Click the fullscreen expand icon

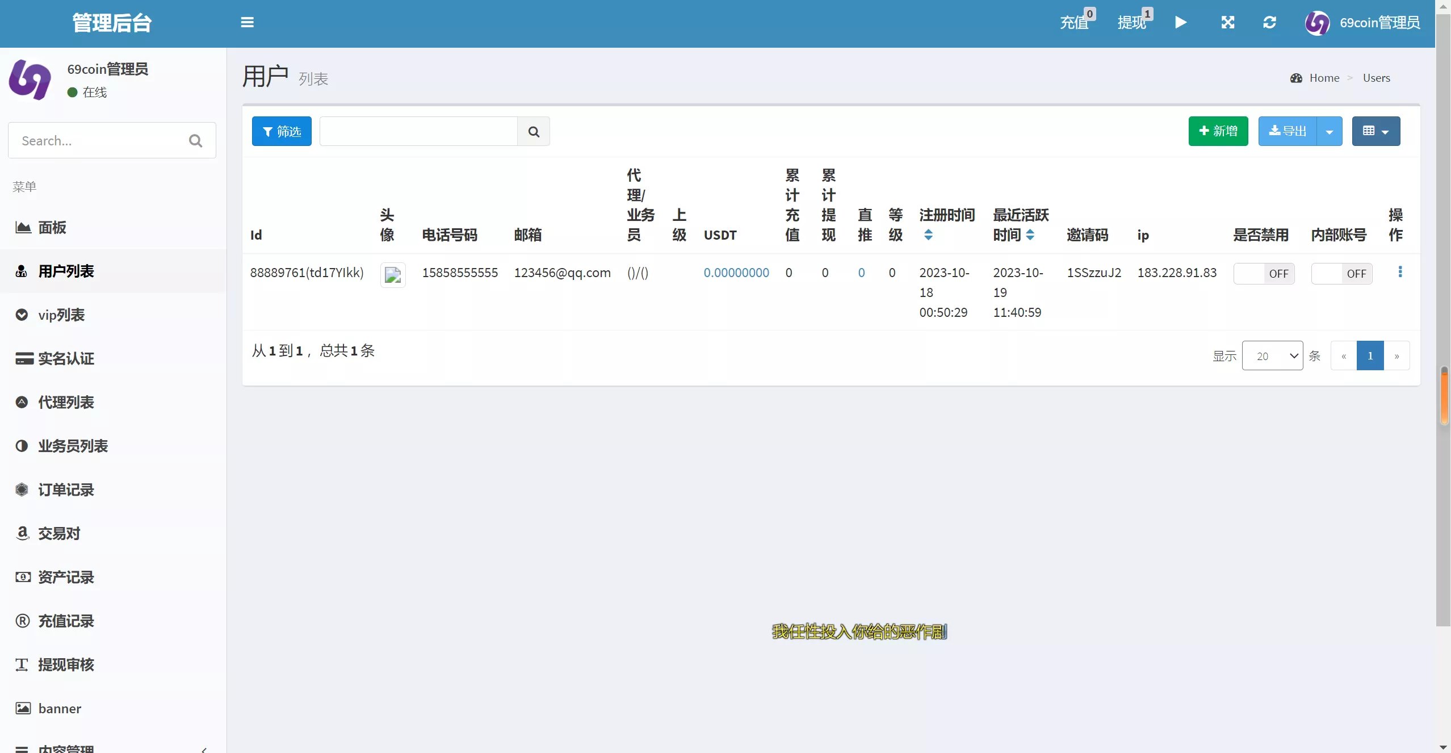pos(1228,23)
